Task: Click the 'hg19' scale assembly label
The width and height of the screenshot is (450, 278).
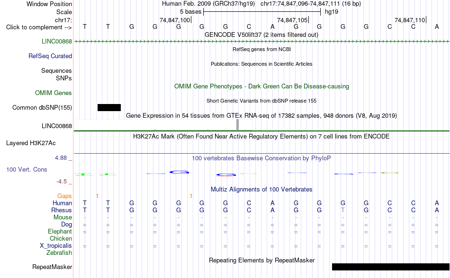Action: click(x=332, y=12)
